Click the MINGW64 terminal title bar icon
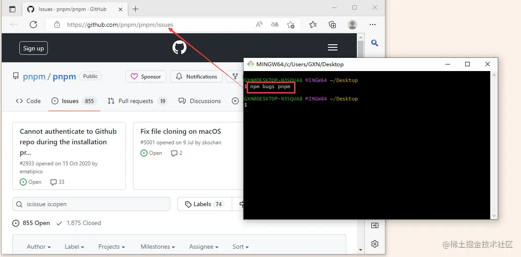The width and height of the screenshot is (521, 257). pyautogui.click(x=251, y=64)
